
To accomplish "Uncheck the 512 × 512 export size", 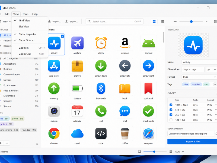I will point(171,110).
